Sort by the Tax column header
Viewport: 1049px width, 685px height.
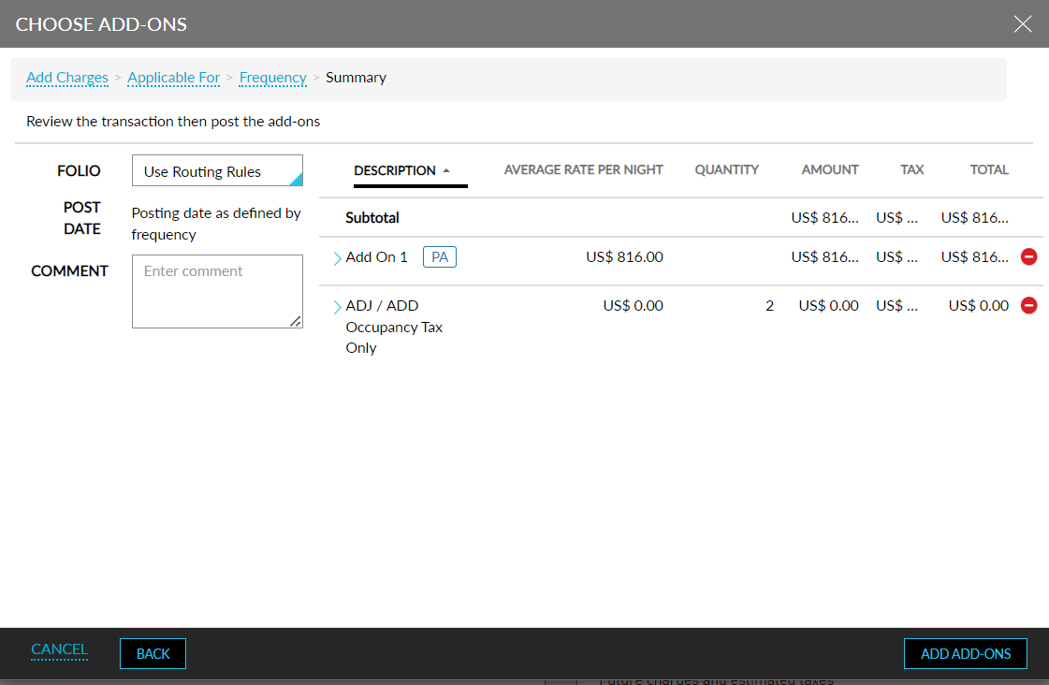point(911,170)
